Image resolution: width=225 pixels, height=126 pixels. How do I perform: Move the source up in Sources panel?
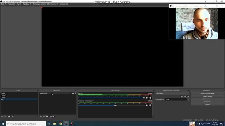tap(51, 116)
